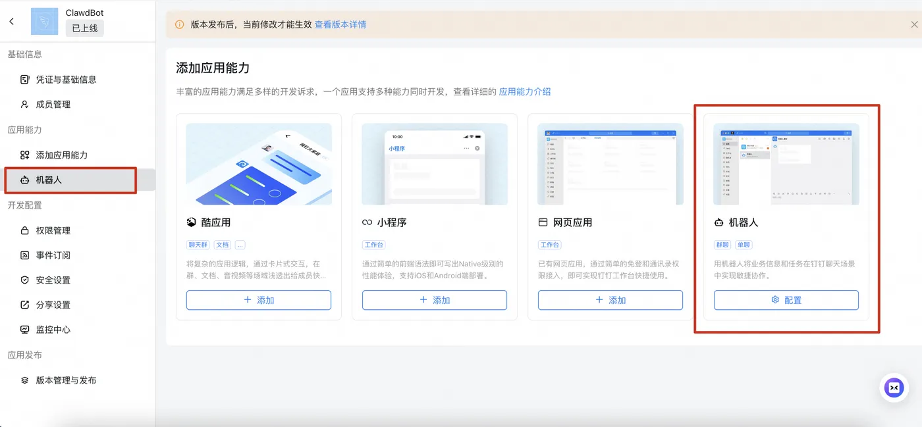Click the 事件订阅 feed icon
The height and width of the screenshot is (427, 922).
pyautogui.click(x=25, y=255)
